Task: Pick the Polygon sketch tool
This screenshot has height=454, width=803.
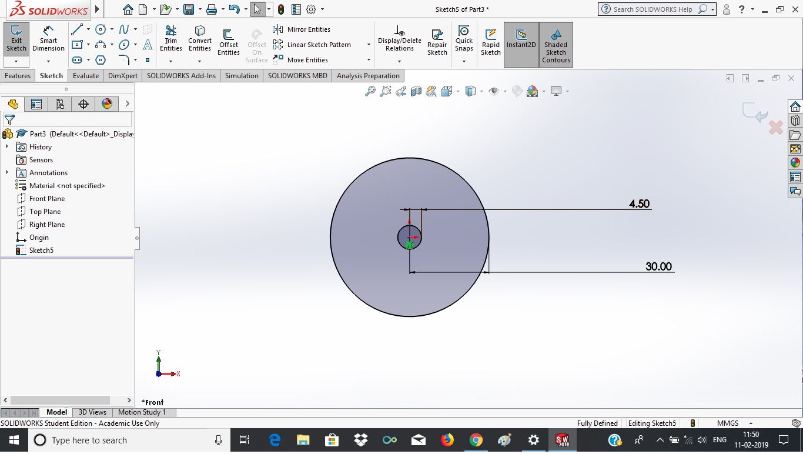Action: coord(101,60)
